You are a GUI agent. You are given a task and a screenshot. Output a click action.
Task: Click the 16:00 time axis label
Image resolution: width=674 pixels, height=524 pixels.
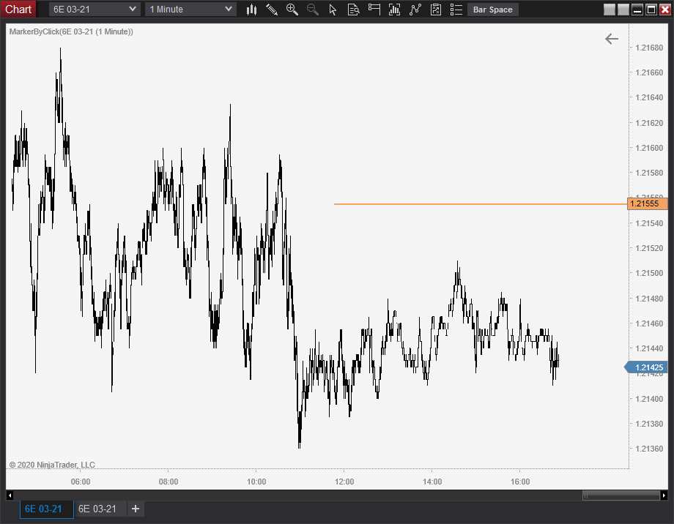520,482
